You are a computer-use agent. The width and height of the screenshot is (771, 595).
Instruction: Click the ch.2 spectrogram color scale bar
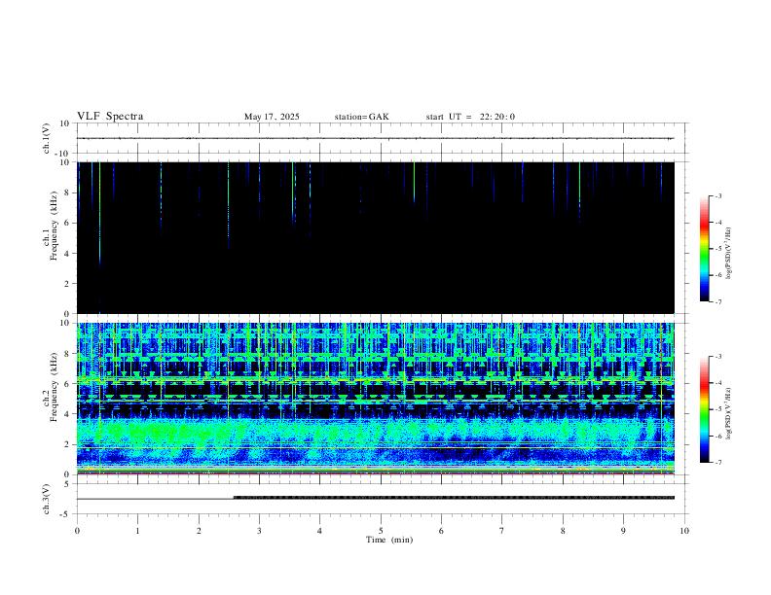click(x=704, y=409)
